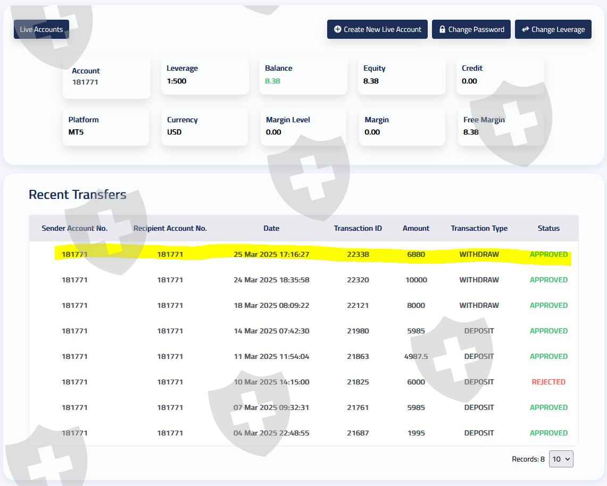Click the red REJECTED status
Screen dimensions: 607x486
[x=548, y=382]
